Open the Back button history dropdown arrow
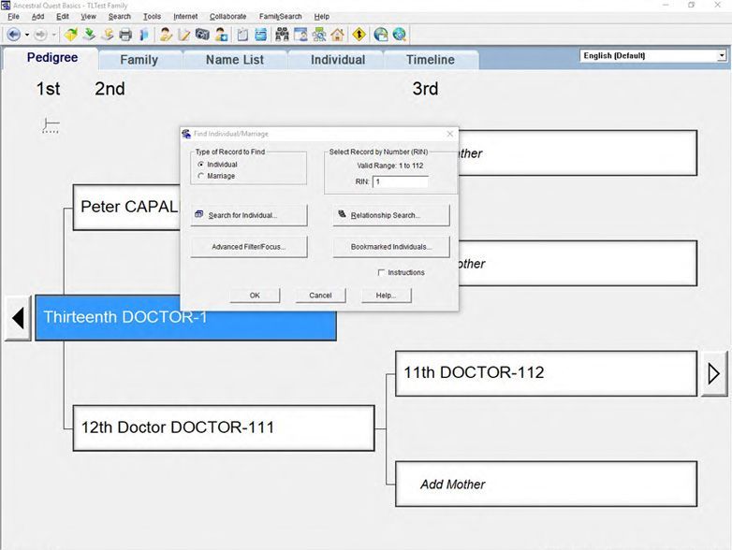This screenshot has width=732, height=550. point(27,35)
